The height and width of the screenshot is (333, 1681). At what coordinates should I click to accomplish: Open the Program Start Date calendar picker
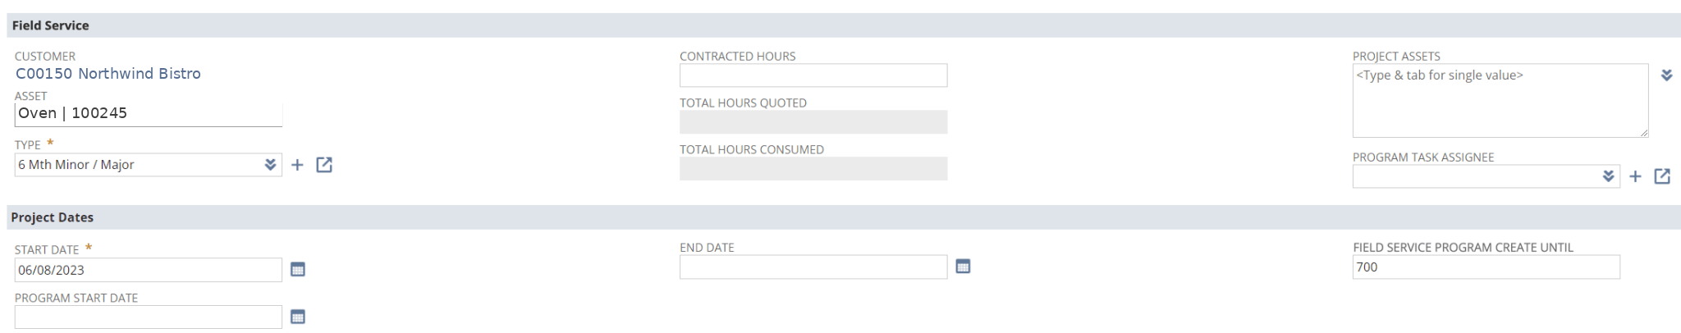(298, 317)
